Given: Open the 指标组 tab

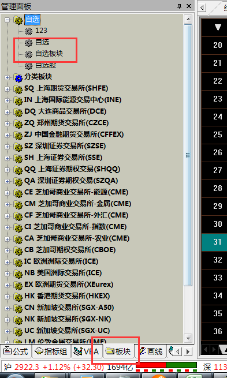Looking at the screenshot, I should coord(51,351).
